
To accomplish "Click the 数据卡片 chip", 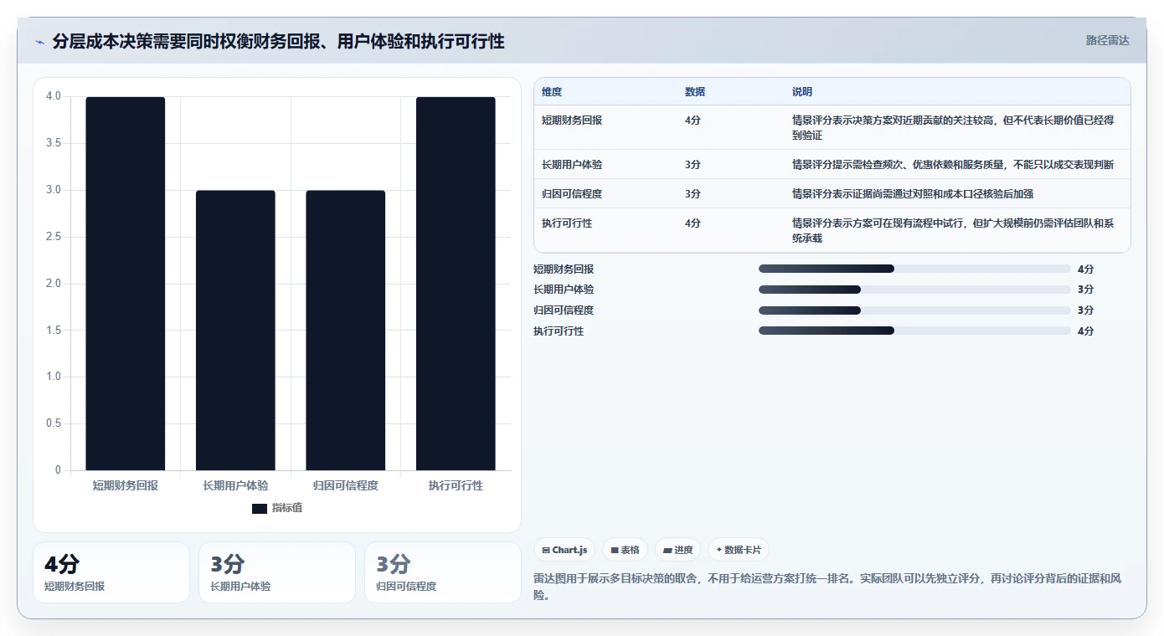I will pos(738,550).
